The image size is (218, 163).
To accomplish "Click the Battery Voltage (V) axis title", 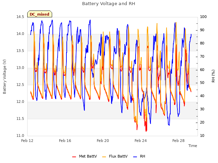I will (x=4, y=77).
